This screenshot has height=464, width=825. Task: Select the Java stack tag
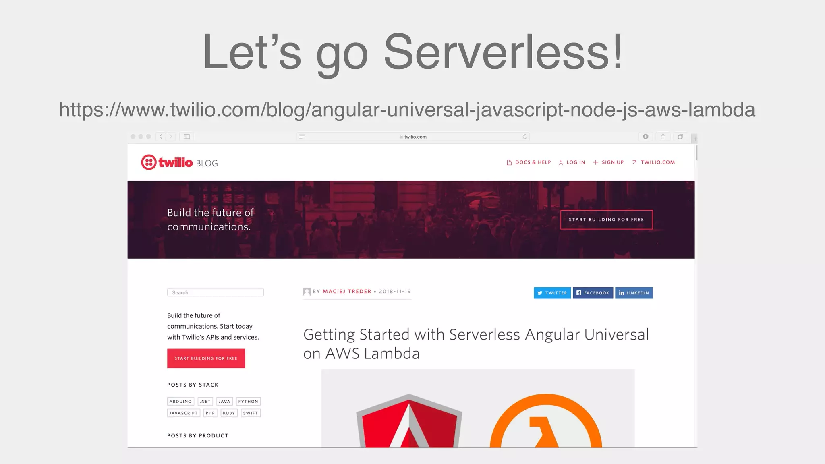coord(224,402)
